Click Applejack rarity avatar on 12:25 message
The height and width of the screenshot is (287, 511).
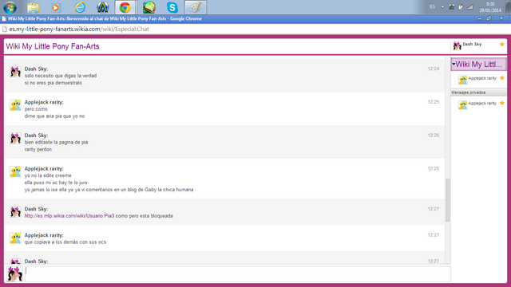pyautogui.click(x=15, y=104)
